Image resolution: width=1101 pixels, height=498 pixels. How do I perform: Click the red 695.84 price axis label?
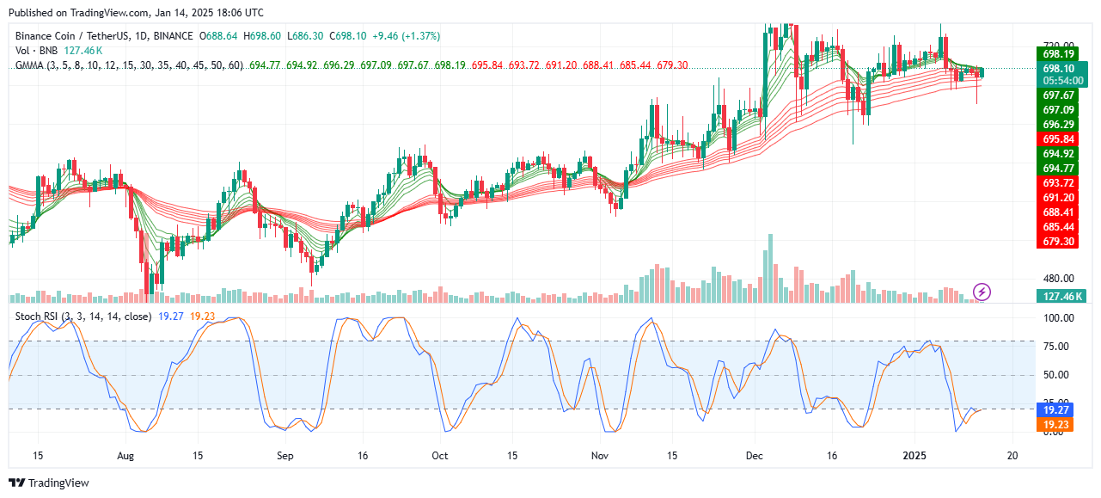pos(1058,139)
